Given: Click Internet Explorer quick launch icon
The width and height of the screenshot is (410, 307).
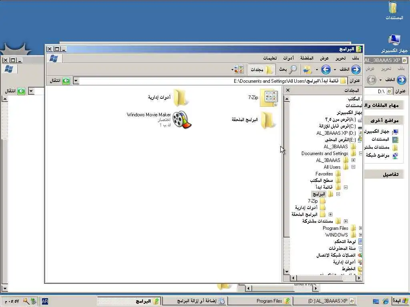Looking at the screenshot, I should [x=385, y=301].
